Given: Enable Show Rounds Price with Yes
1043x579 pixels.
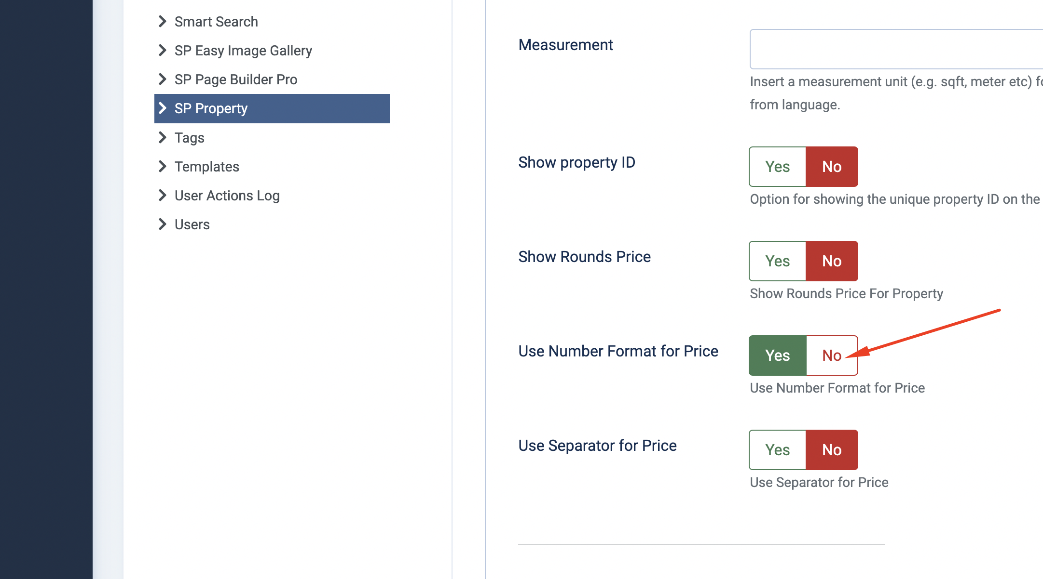Looking at the screenshot, I should 777,261.
